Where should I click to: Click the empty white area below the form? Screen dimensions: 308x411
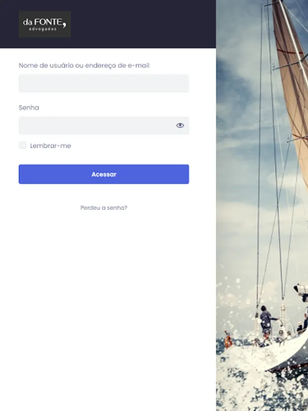(108, 309)
